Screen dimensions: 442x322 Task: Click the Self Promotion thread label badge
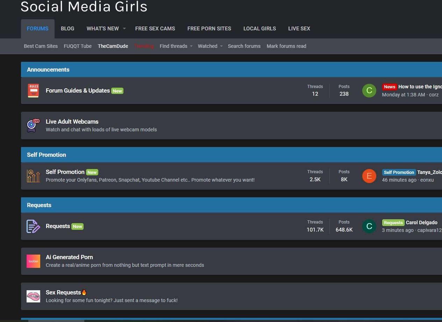click(x=399, y=172)
